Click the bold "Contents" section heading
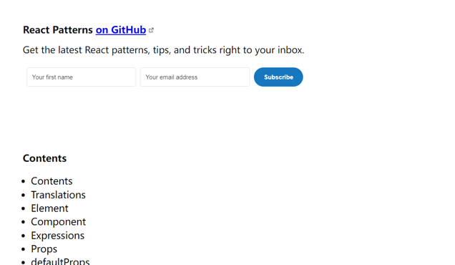Image resolution: width=455 pixels, height=265 pixels. [44, 158]
